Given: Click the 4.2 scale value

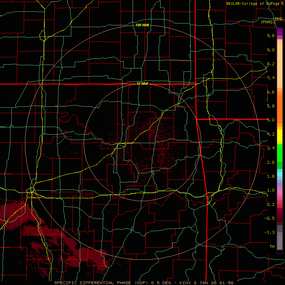Looking at the screenshot, I should coord(271,134).
